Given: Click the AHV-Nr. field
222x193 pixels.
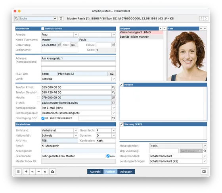Looking at the screenshot, I should pos(59,141).
